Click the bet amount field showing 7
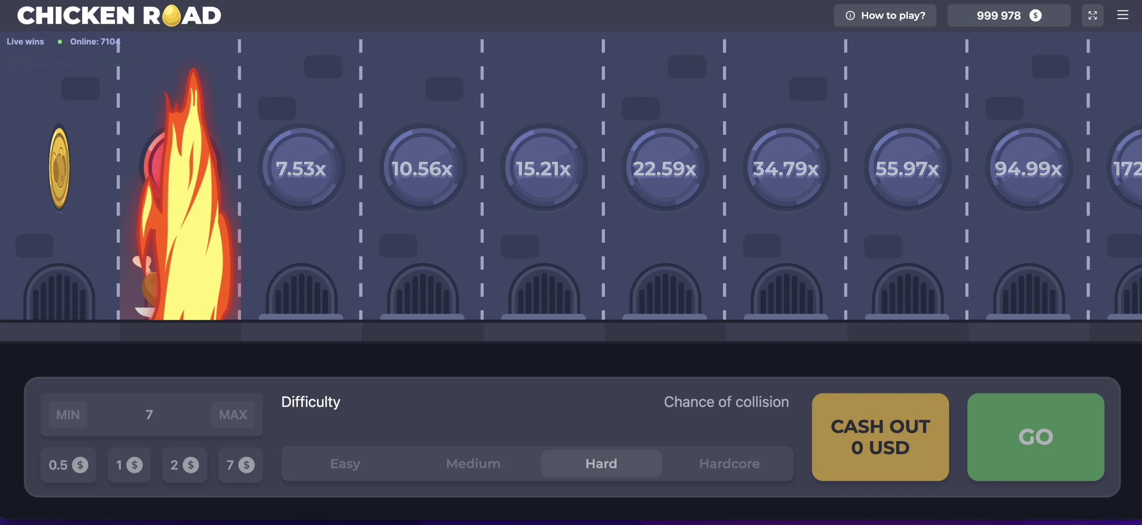Screen dimensions: 1142x525 149,415
